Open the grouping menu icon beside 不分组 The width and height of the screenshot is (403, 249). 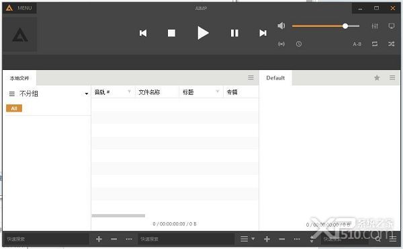tap(12, 94)
